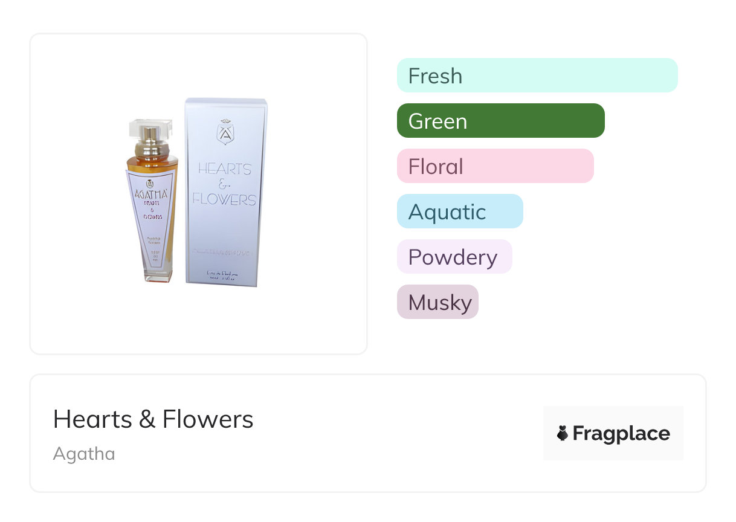This screenshot has height=522, width=736.
Task: Choose the Musky accord bar
Action: pyautogui.click(x=437, y=302)
